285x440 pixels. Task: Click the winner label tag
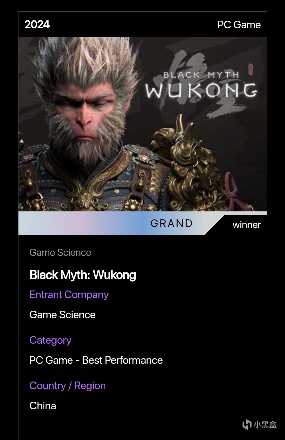246,225
